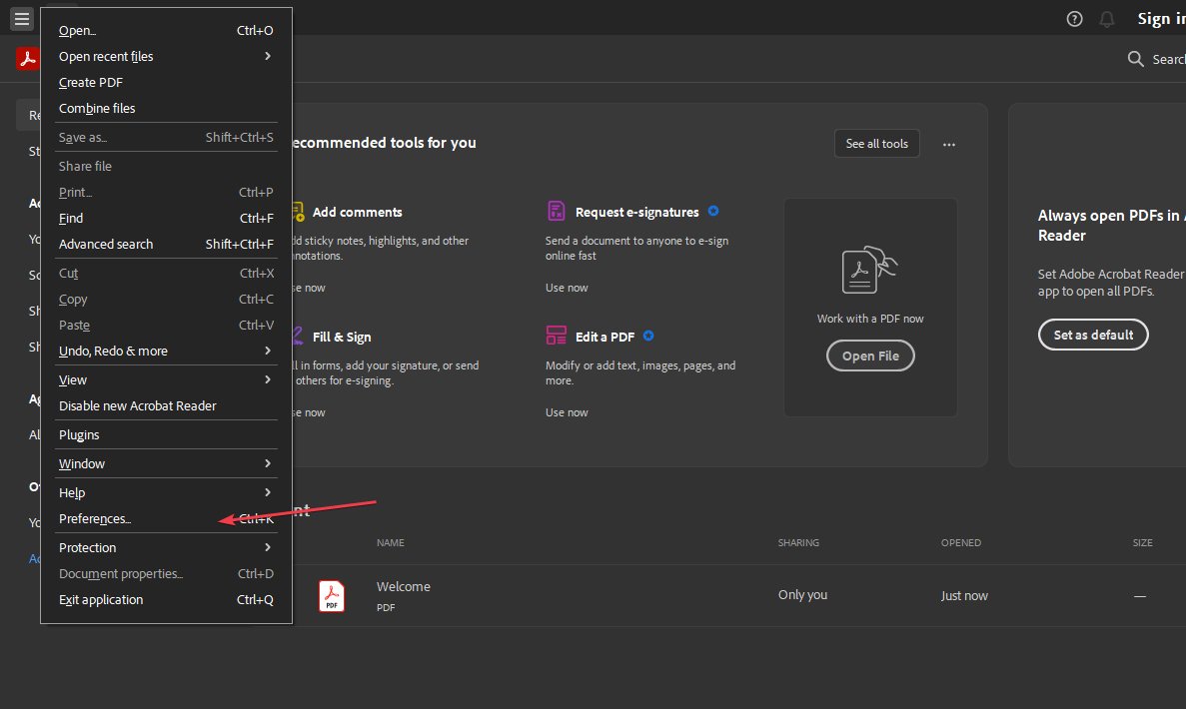
Task: Sort by the SIZE column header
Action: [1142, 542]
